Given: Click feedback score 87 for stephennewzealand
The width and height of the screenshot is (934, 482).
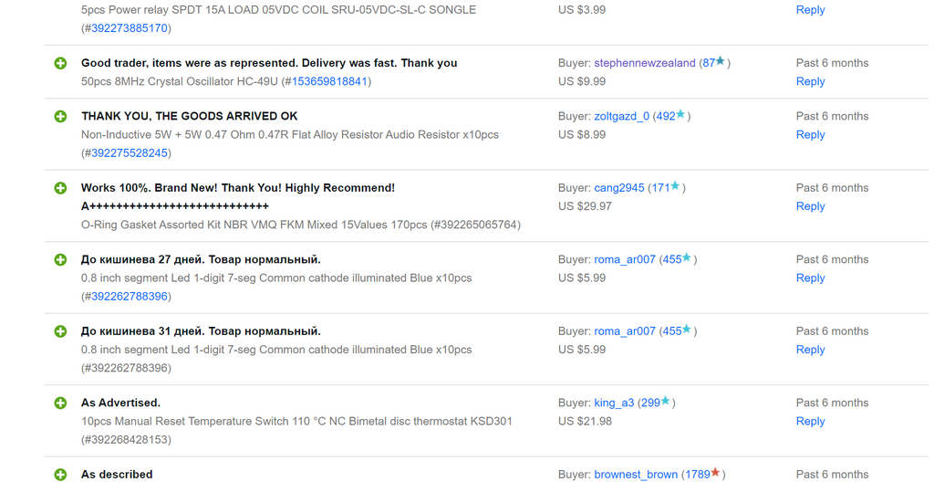Looking at the screenshot, I should 708,63.
